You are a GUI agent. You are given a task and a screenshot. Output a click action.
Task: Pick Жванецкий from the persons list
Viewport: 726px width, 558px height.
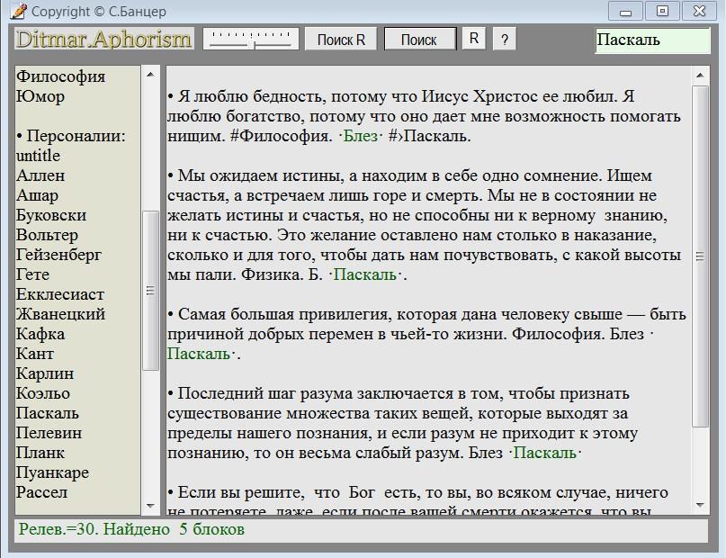pos(60,314)
